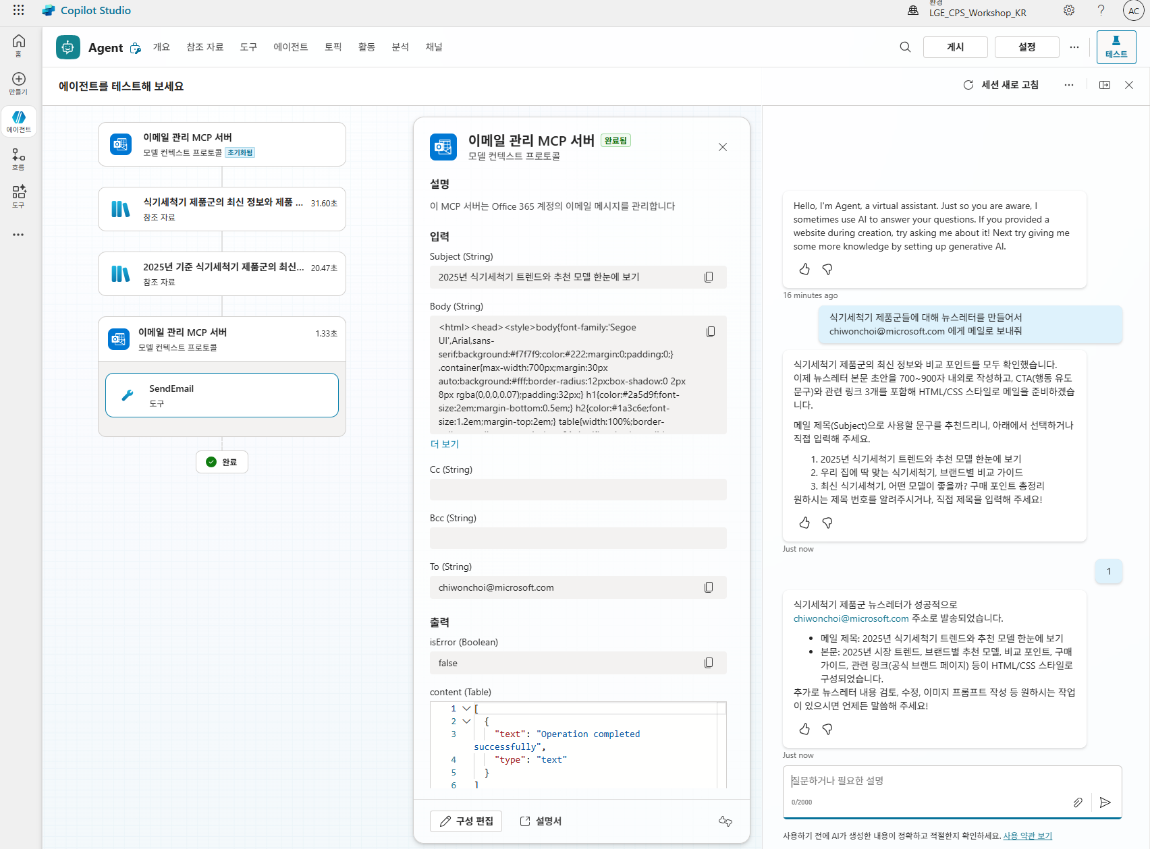Open sidebar more options ellipsis
Viewport: 1150px width, 849px height.
[x=18, y=235]
